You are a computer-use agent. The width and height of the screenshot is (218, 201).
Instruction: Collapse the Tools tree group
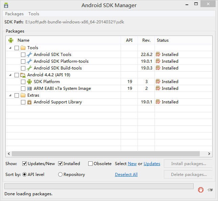coord(10,48)
